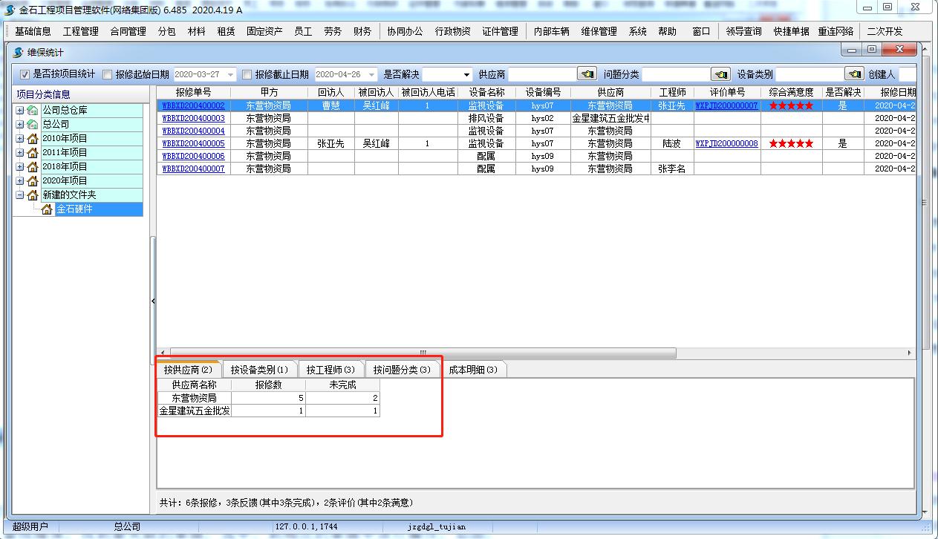Open evaluation link WXPJD200000007

726,105
